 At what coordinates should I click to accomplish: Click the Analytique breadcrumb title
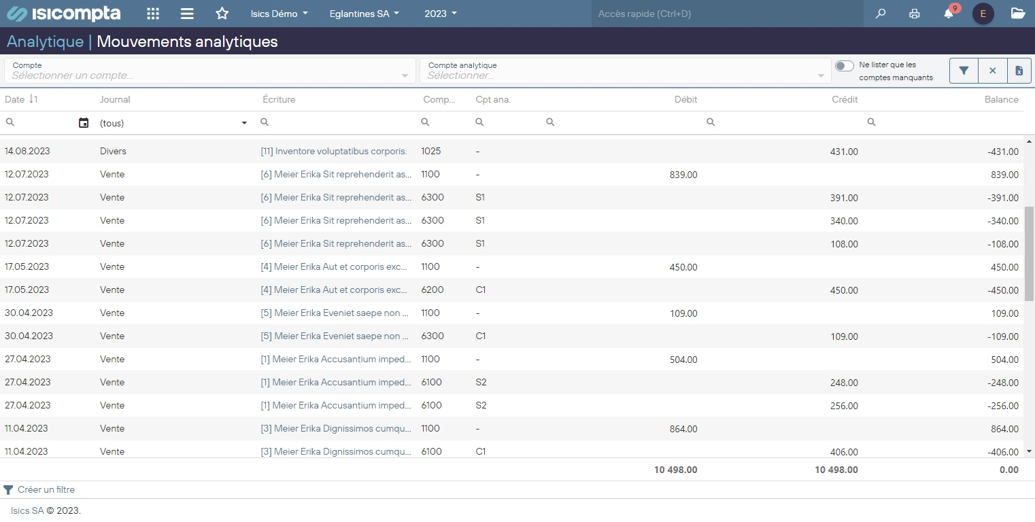(x=45, y=41)
